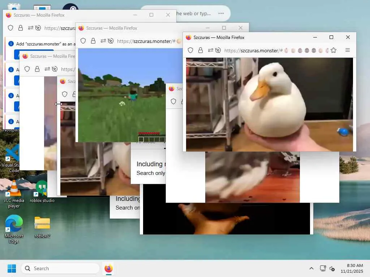Open the three-dots button on desktop search bar
Screen dimensions: 370x277
[221, 13]
